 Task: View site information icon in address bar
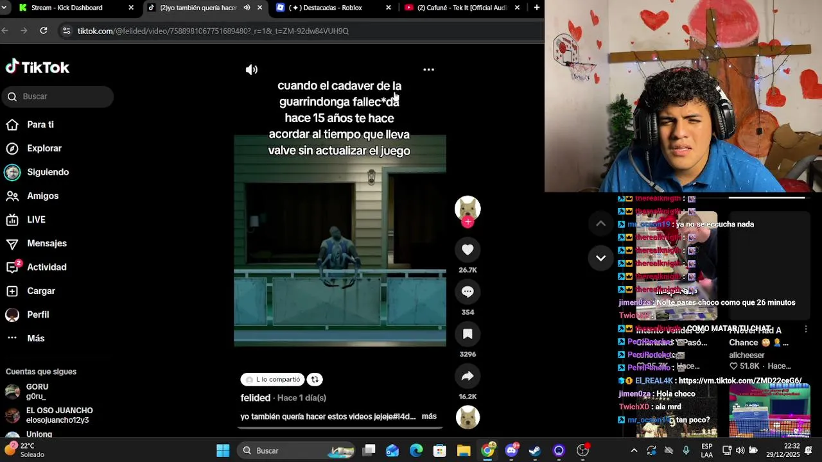[66, 31]
